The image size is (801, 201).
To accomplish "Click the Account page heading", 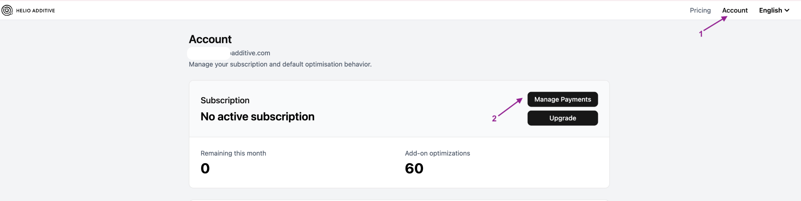I will tap(210, 39).
